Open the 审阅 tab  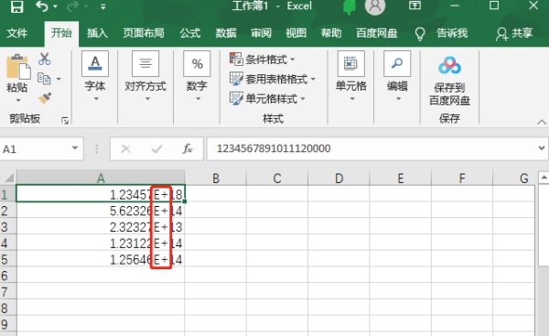261,33
